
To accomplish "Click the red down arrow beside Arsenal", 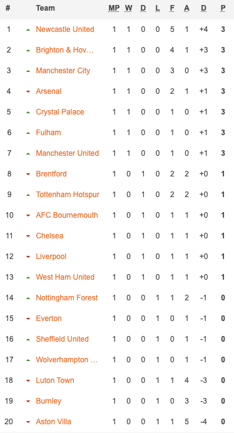I will coord(28,91).
